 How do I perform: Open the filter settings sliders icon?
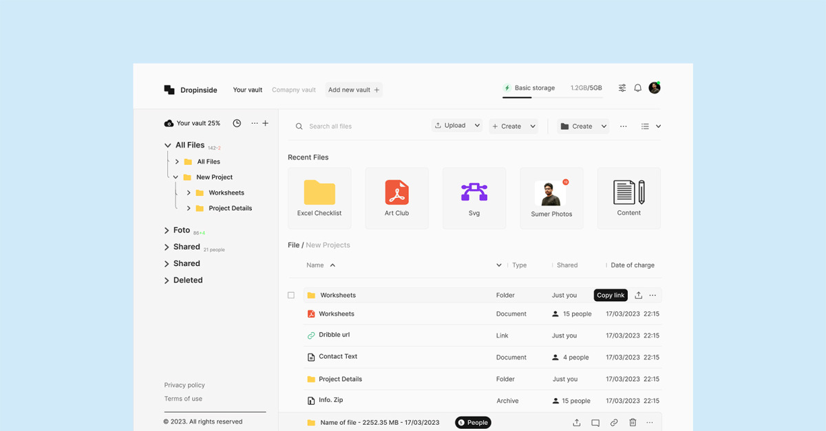(x=622, y=88)
